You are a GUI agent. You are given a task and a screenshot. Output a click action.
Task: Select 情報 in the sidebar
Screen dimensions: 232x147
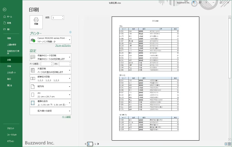click(9, 38)
